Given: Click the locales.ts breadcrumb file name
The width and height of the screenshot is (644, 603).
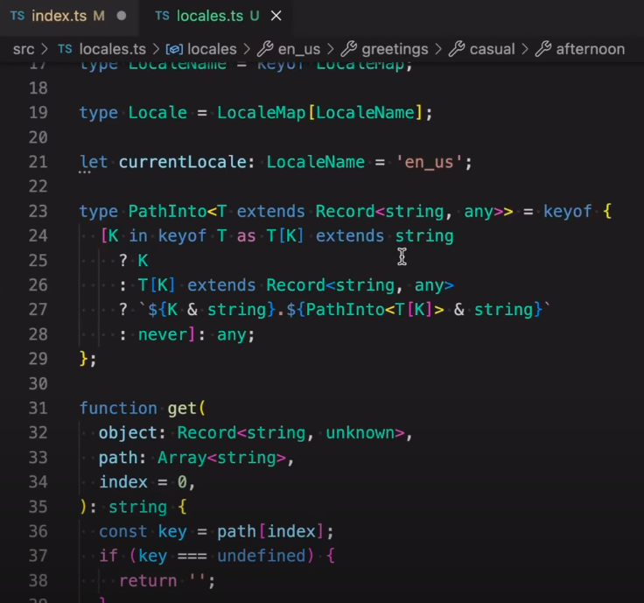Looking at the screenshot, I should [x=112, y=49].
